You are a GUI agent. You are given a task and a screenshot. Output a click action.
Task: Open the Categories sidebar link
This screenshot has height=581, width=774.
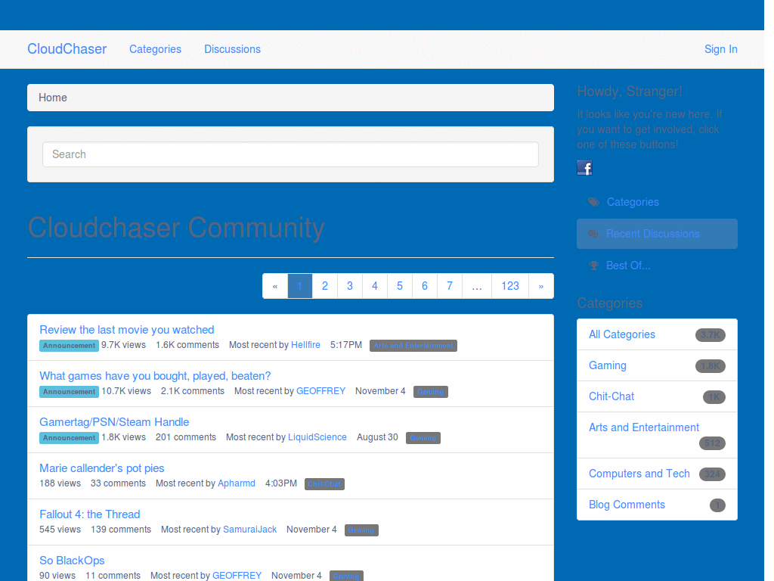[x=633, y=202]
